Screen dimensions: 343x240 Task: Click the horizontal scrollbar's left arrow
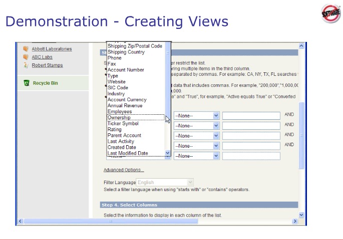21,221
